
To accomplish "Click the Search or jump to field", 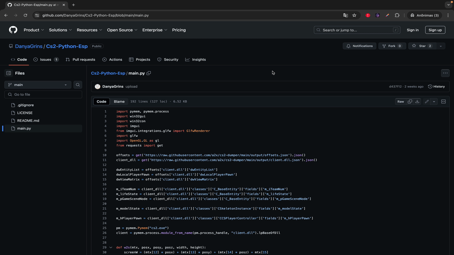I will pyautogui.click(x=357, y=30).
